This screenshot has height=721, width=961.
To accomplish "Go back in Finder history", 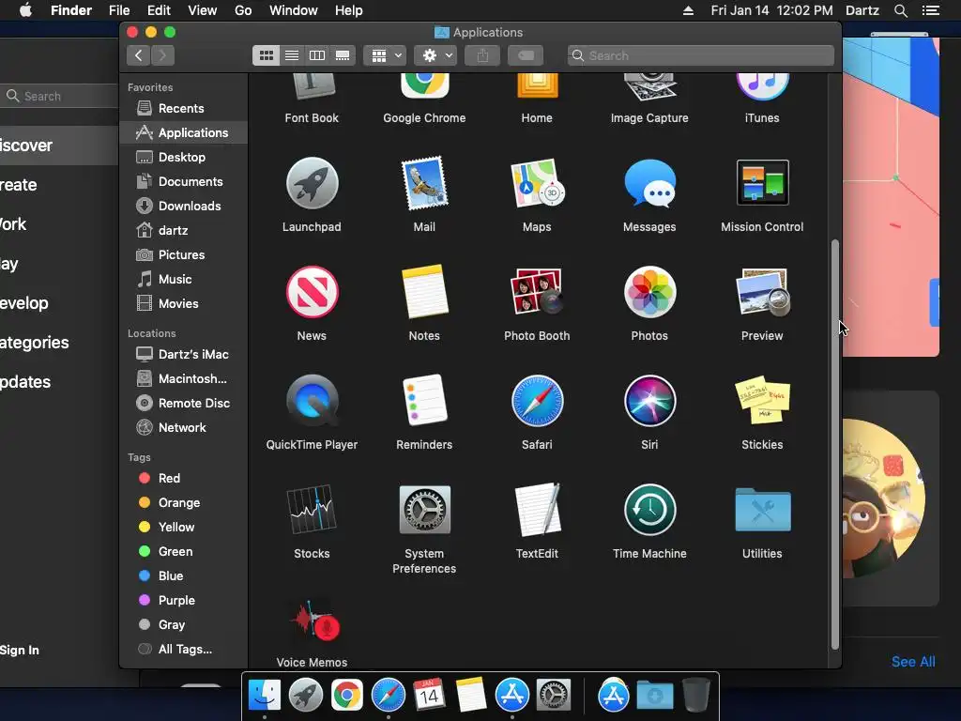I will click(139, 55).
